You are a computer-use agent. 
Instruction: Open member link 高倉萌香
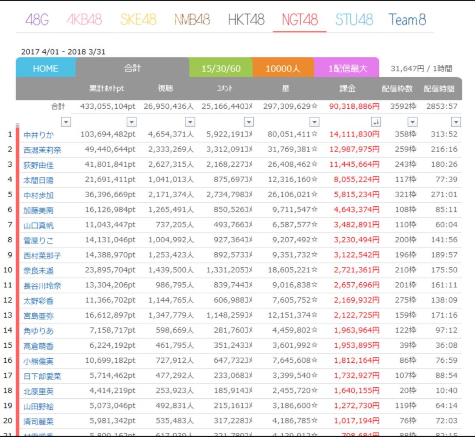(38, 346)
